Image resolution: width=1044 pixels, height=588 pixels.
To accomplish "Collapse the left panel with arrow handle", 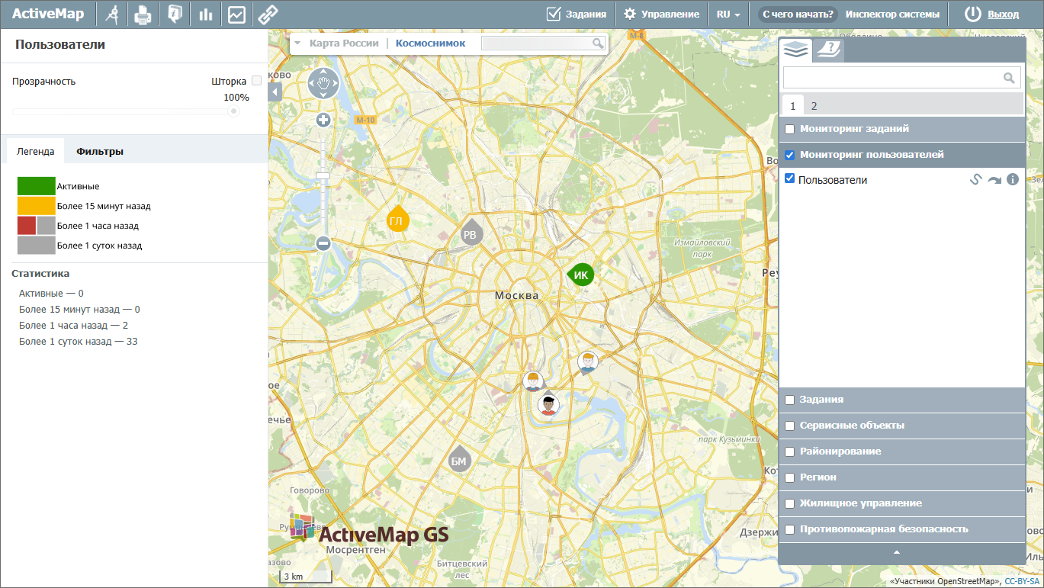I will (x=275, y=92).
